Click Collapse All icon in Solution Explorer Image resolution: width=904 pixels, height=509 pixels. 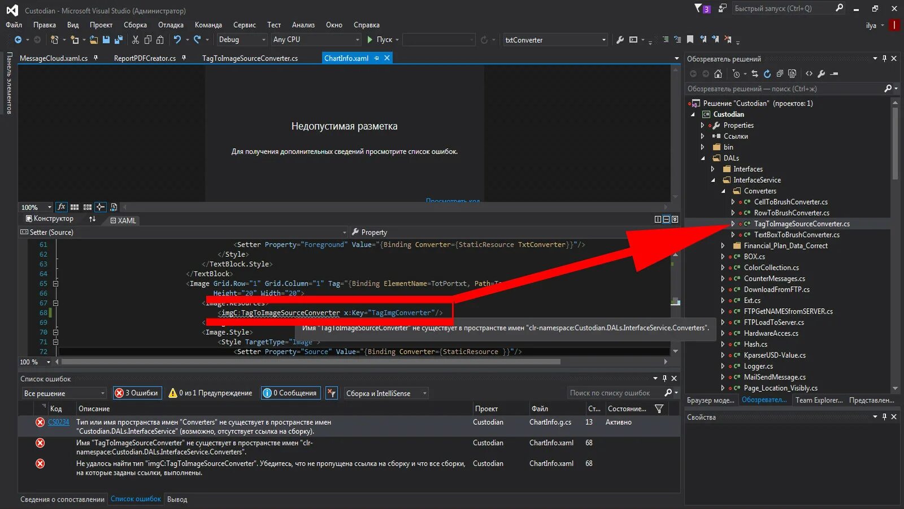(x=780, y=74)
